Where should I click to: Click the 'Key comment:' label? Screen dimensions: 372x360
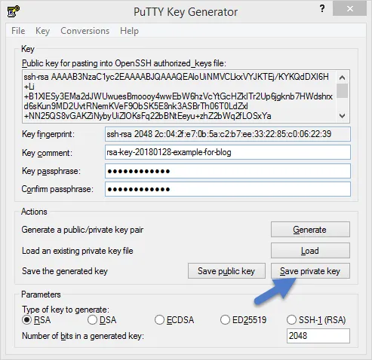[x=47, y=153]
